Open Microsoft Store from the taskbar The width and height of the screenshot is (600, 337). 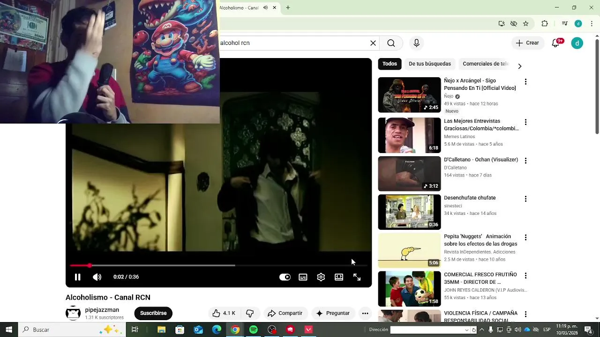click(x=180, y=330)
